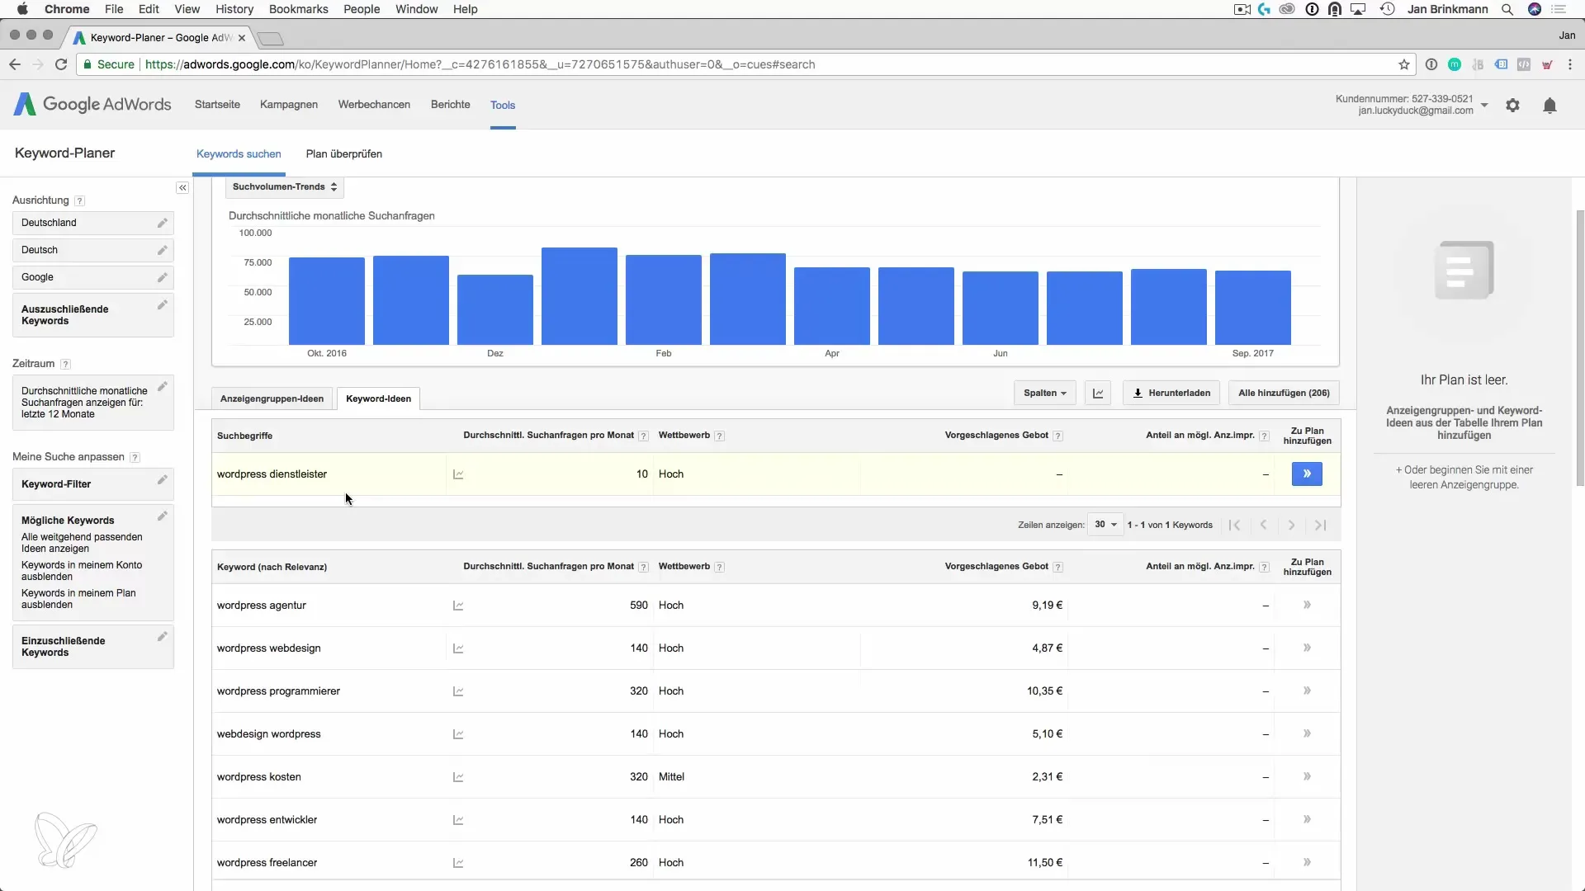Edit Keyword-Filter pencil icon
The image size is (1585, 891).
(x=163, y=480)
